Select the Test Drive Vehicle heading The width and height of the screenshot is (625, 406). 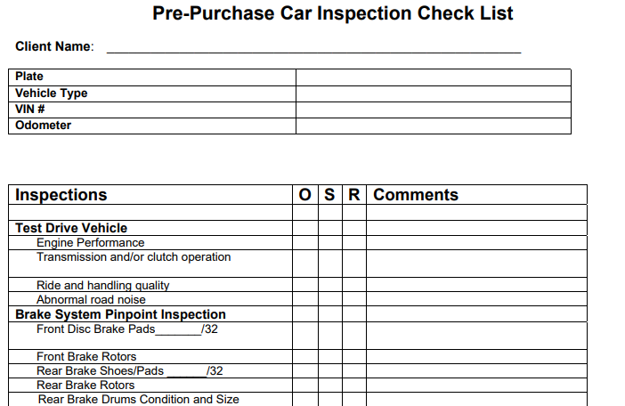pos(71,228)
